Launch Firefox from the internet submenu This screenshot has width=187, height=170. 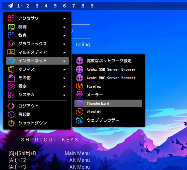[x=108, y=86]
